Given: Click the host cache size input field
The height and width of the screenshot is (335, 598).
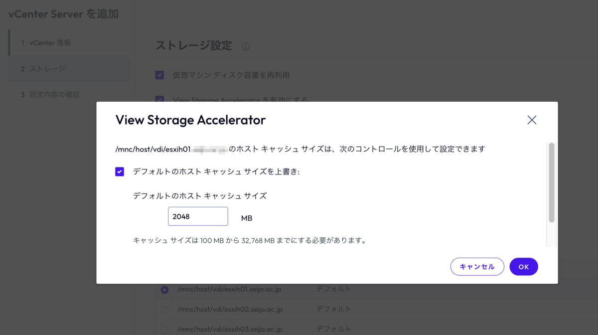Looking at the screenshot, I should [x=198, y=216].
